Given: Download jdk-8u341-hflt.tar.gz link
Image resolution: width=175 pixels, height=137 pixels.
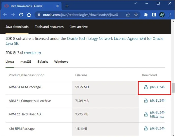Looking at the screenshot, I should click(x=157, y=115).
